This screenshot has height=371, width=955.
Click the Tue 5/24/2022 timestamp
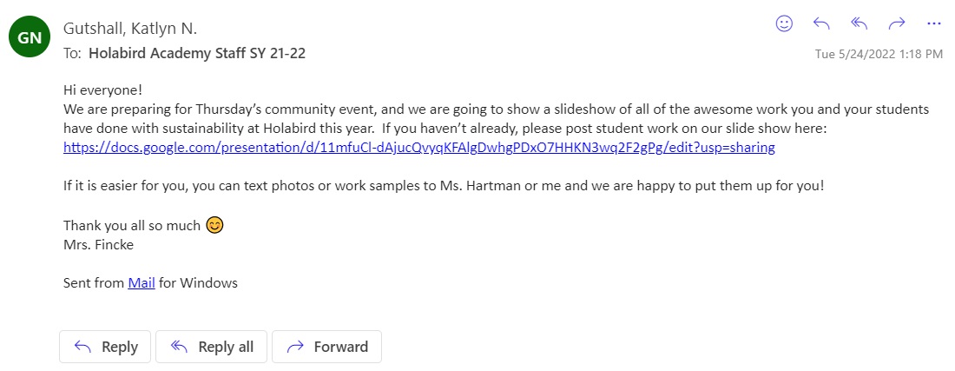(x=879, y=54)
